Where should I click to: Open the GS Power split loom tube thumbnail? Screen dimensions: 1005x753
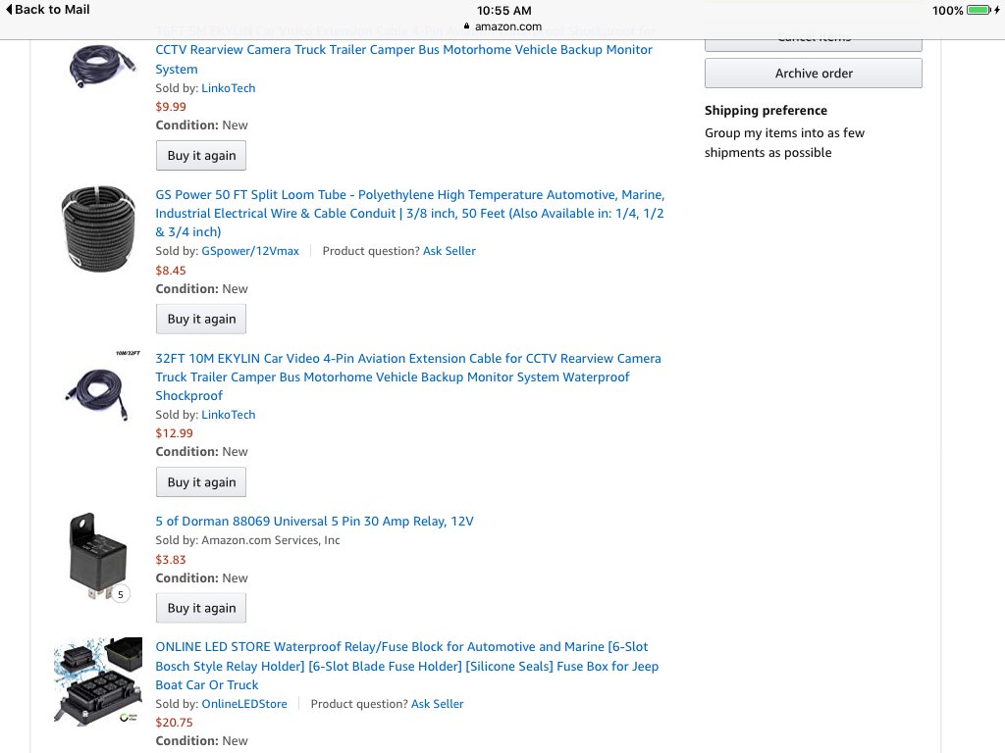[98, 228]
